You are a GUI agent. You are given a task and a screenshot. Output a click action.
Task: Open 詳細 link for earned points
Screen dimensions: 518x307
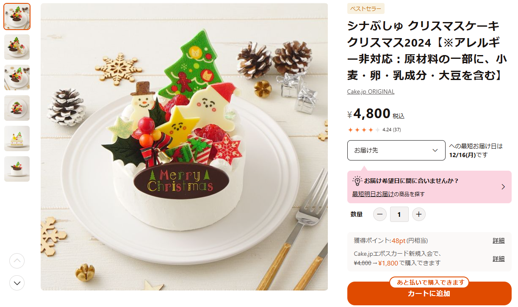[499, 241]
